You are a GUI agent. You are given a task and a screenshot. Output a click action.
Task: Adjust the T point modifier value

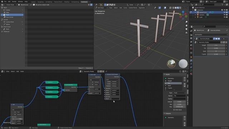[x=216, y=54]
